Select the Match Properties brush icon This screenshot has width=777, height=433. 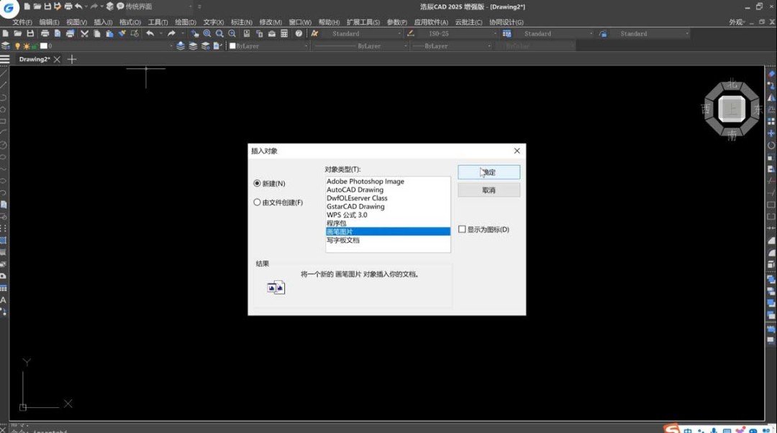point(121,33)
